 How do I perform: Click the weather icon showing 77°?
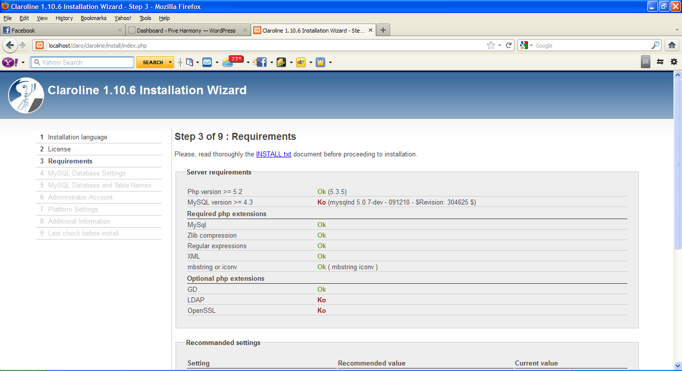click(233, 61)
